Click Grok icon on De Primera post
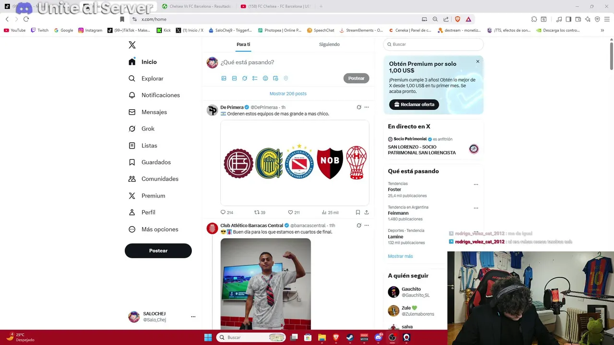This screenshot has width=614, height=345. click(x=359, y=107)
